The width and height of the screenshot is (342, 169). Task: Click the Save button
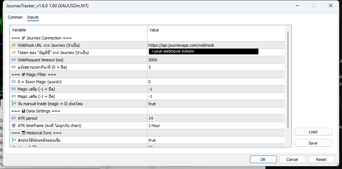pyautogui.click(x=313, y=143)
